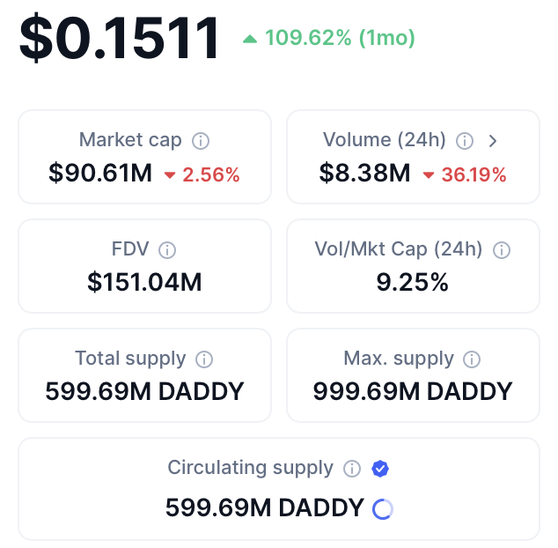Click the Circulating supply label
This screenshot has width=558, height=548.
pos(251,468)
